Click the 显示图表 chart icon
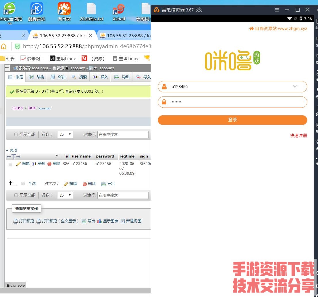318x297 pixels. click(x=100, y=221)
